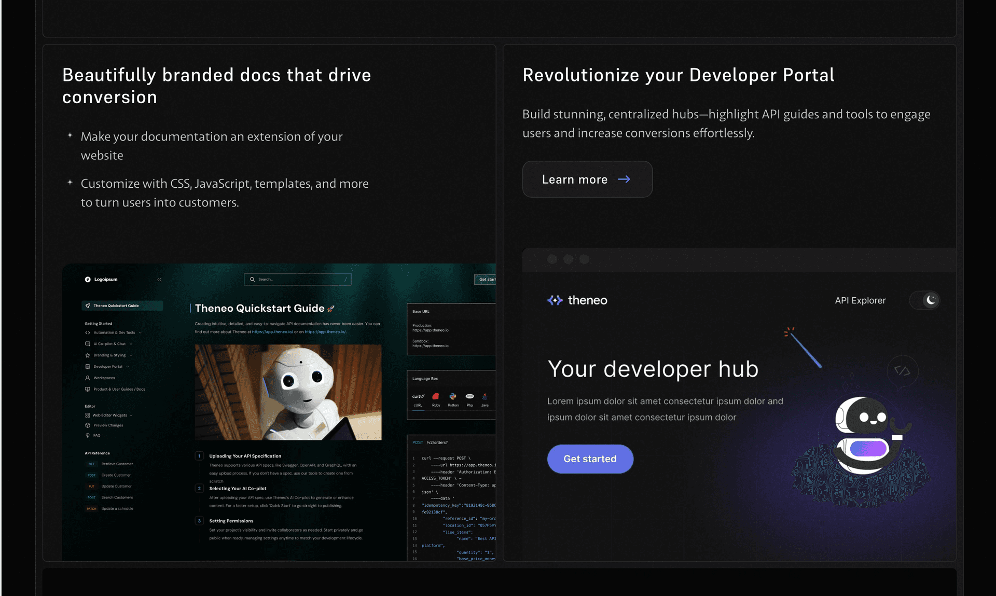Image resolution: width=996 pixels, height=596 pixels.
Task: Click the theneo logo icon
Action: point(555,300)
